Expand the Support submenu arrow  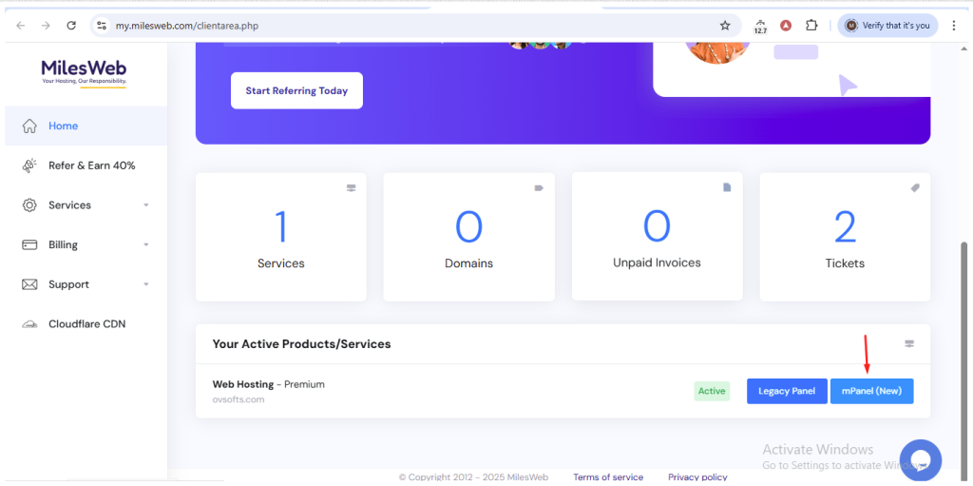(x=146, y=284)
